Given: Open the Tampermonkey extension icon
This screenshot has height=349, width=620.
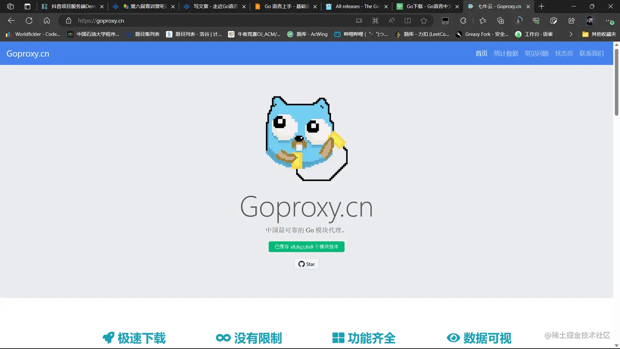Looking at the screenshot, I should pos(445,21).
